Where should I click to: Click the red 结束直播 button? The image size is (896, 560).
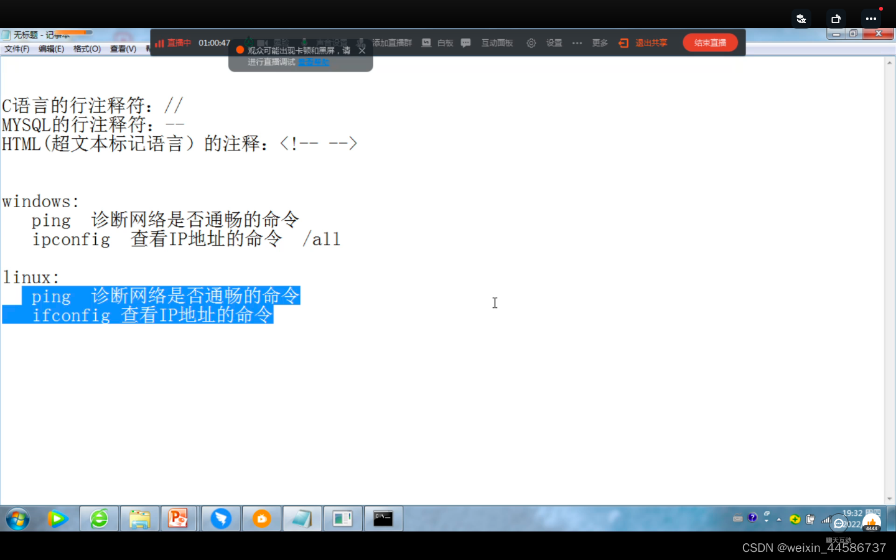(x=711, y=43)
